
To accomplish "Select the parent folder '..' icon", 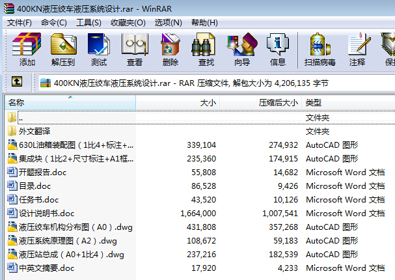I will (12, 117).
